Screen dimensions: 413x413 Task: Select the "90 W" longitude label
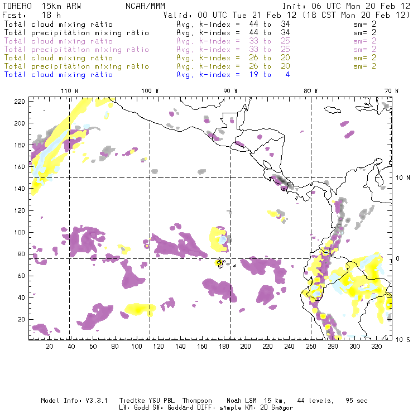pyautogui.click(x=230, y=91)
